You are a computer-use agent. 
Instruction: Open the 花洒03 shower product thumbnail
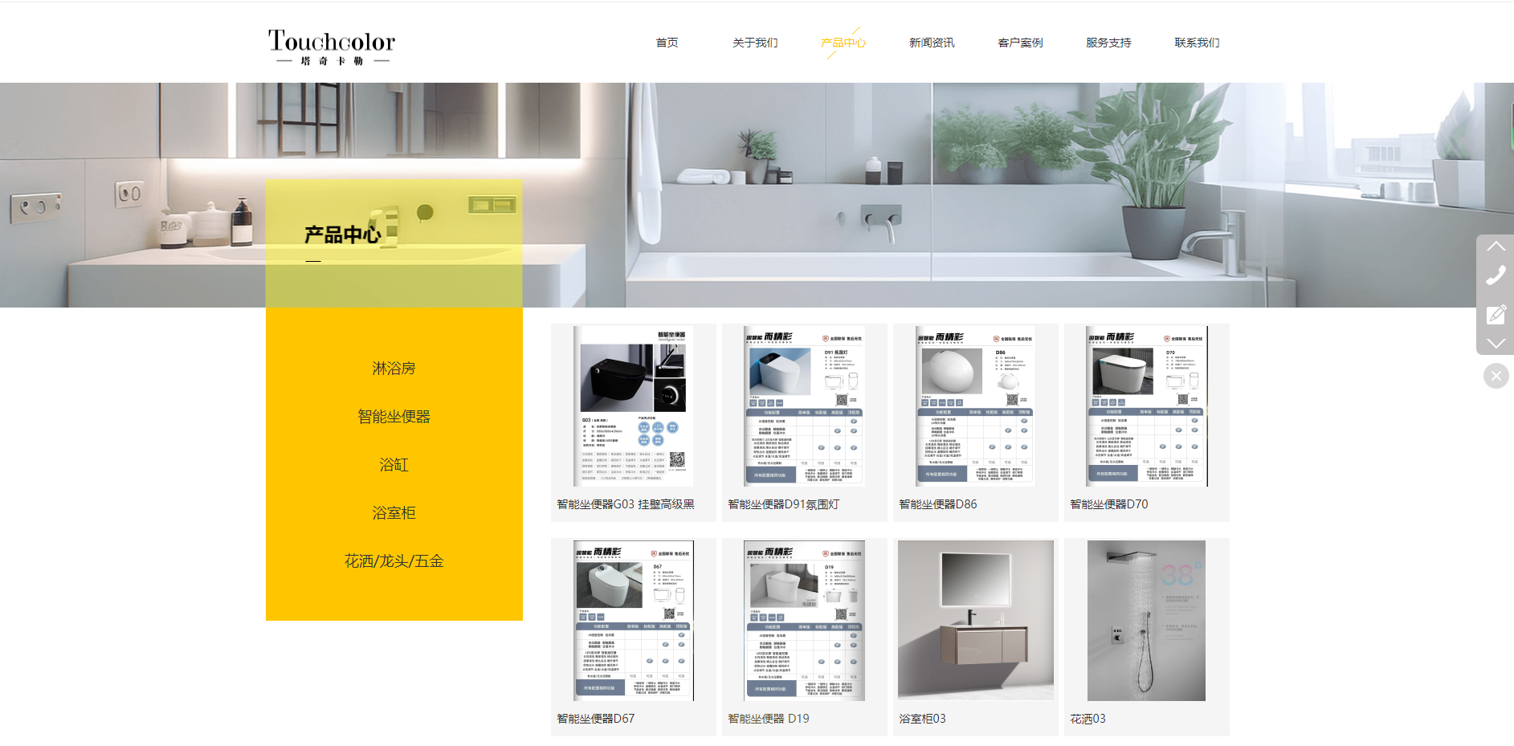(x=1146, y=620)
